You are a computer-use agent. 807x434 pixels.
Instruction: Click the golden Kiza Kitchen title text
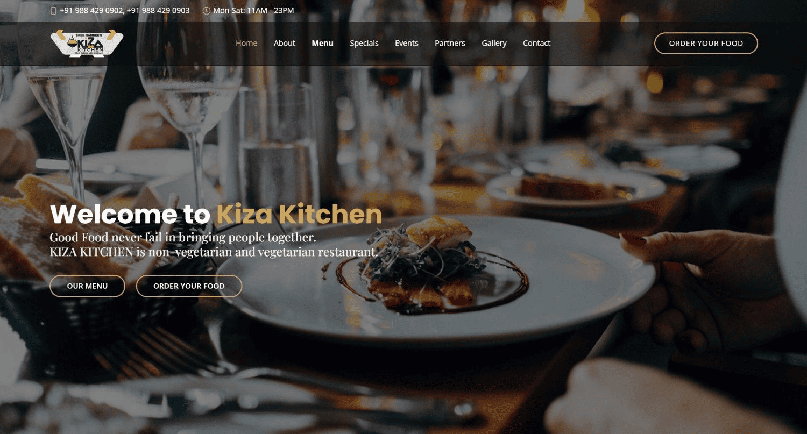(x=299, y=215)
